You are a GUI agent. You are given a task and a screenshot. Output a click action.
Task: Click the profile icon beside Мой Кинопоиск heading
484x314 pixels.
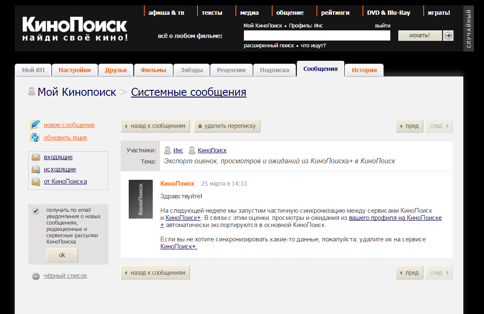coord(32,92)
